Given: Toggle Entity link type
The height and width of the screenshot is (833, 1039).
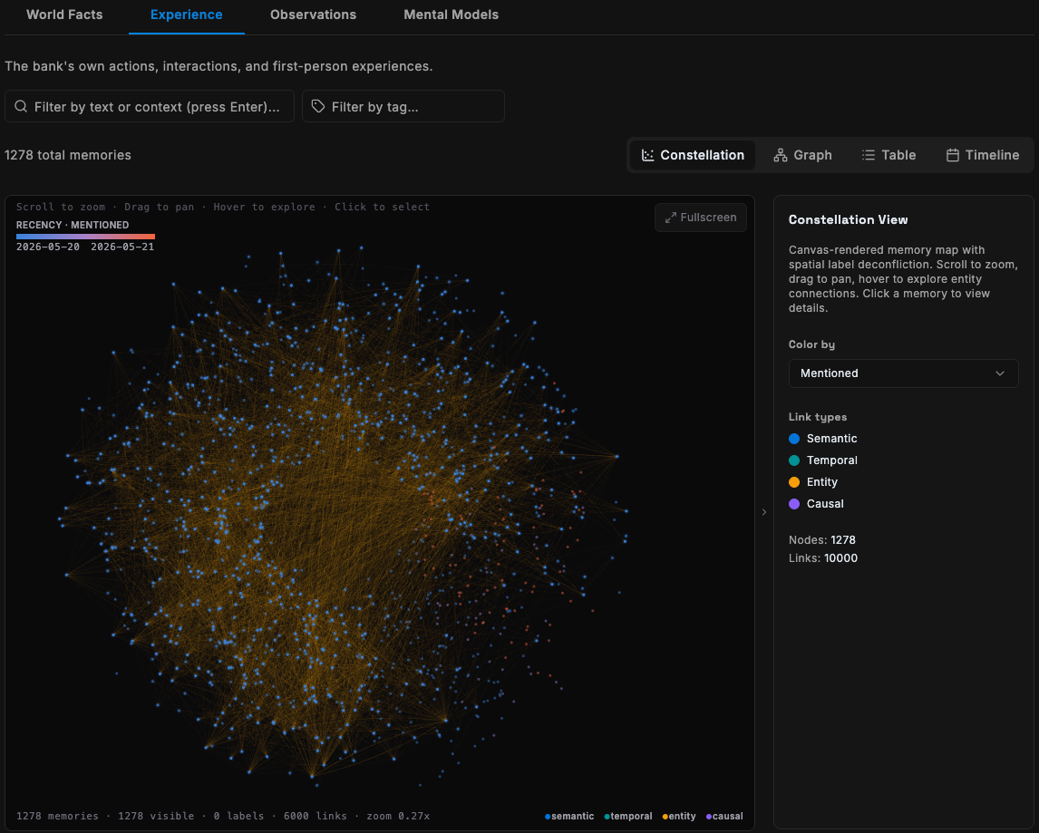Looking at the screenshot, I should (813, 482).
